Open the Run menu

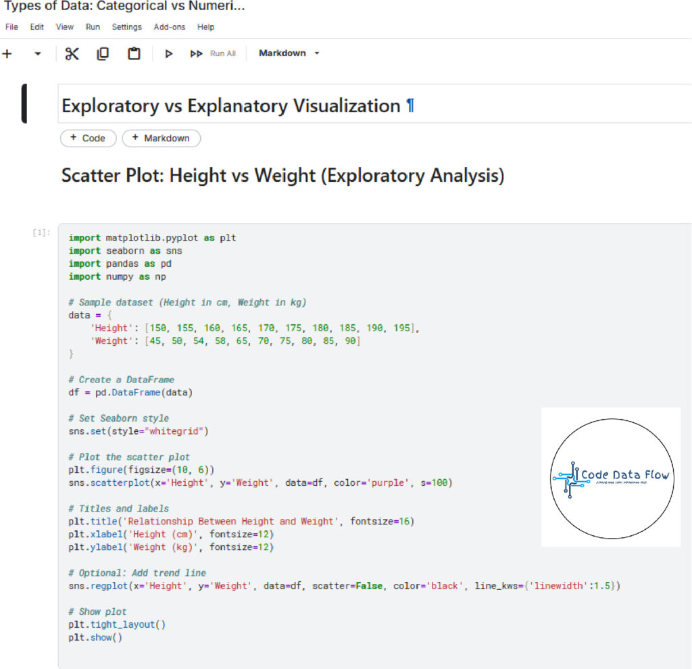[x=93, y=27]
